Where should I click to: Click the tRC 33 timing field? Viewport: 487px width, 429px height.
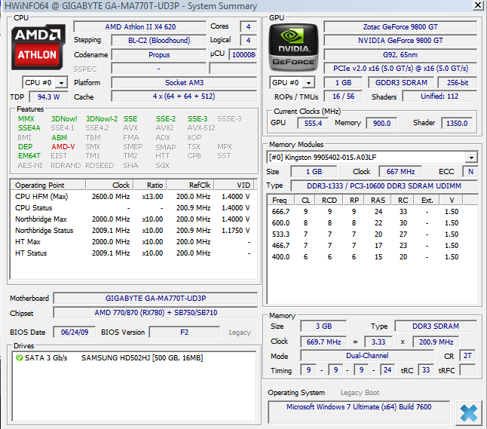(426, 370)
